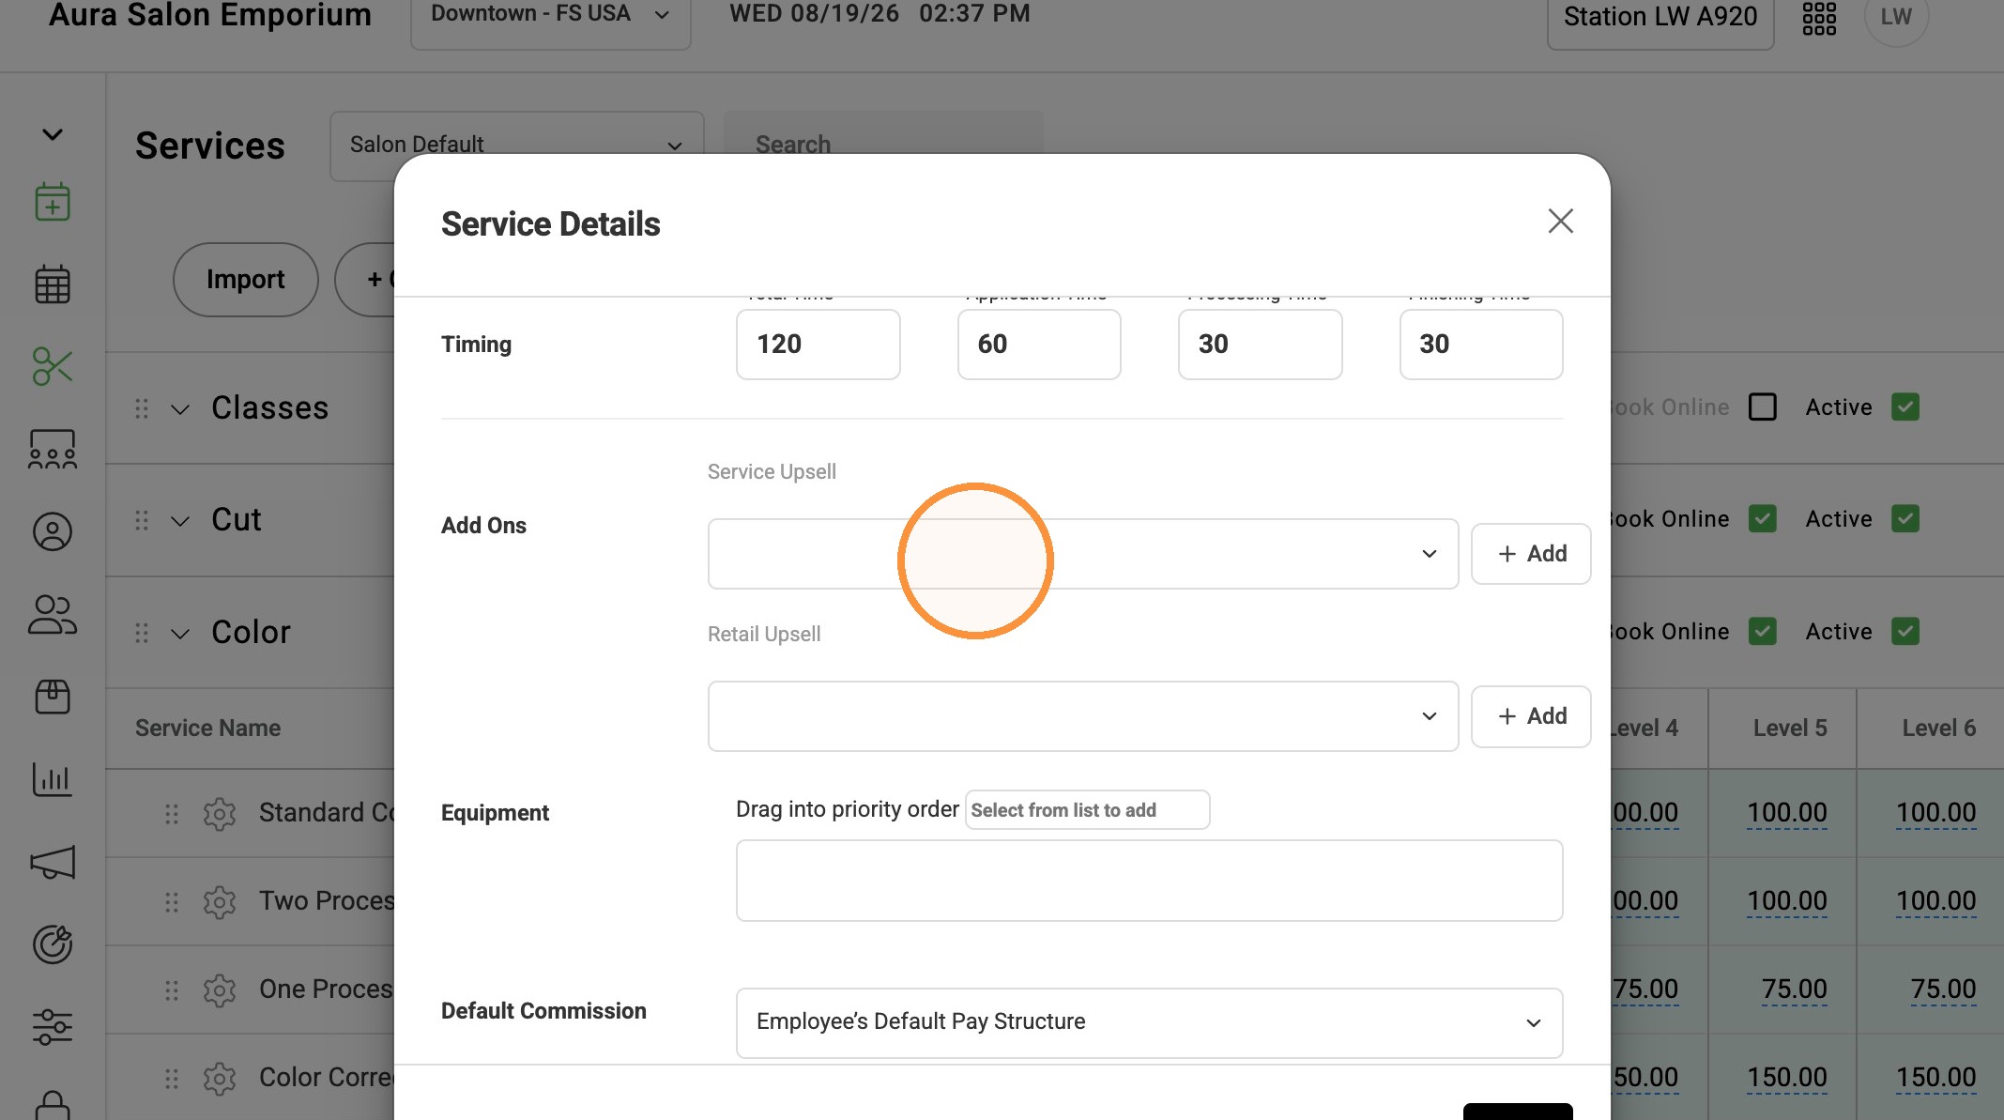
Task: Click the Aura Salon Emporium title
Action: pos(210,15)
